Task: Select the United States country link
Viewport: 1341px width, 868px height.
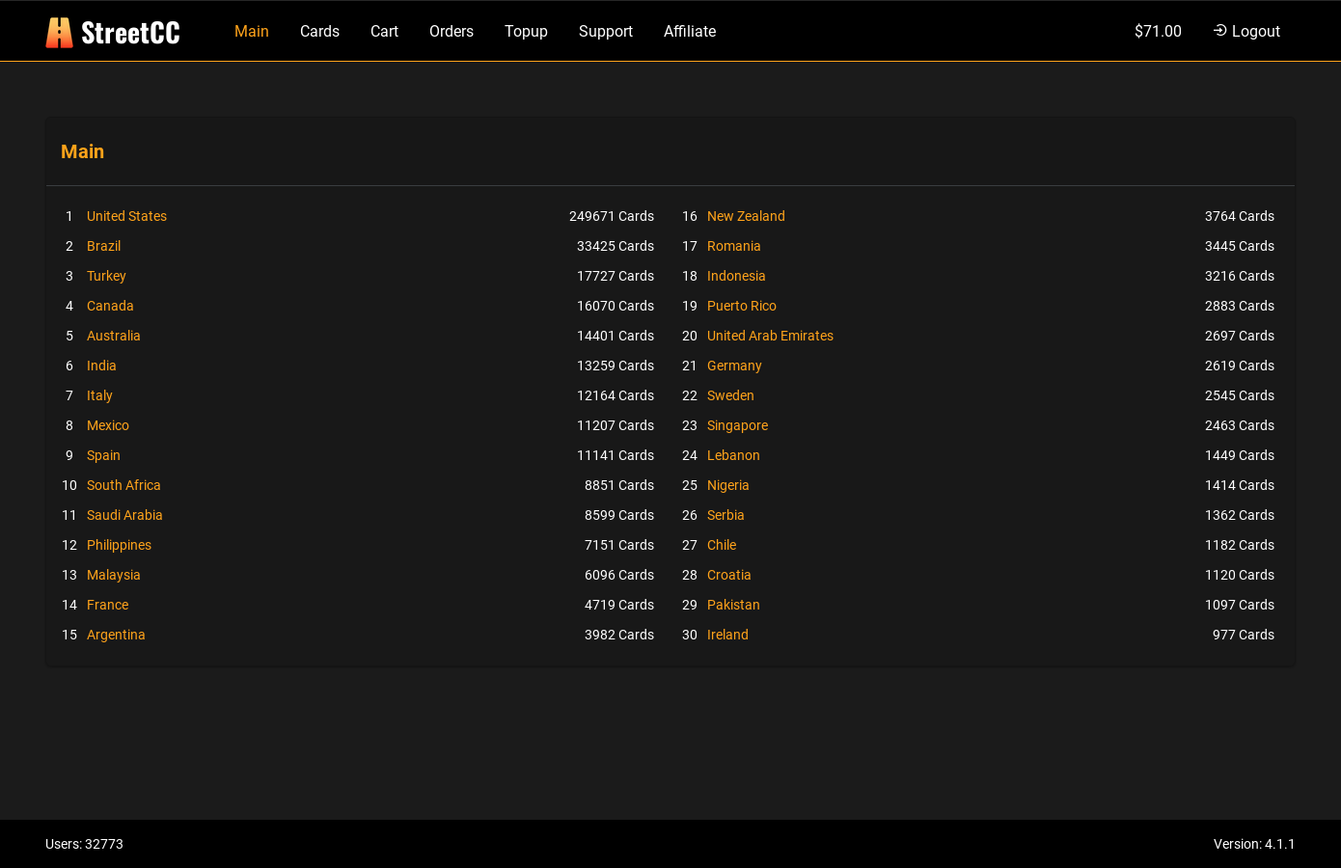Action: pos(126,216)
